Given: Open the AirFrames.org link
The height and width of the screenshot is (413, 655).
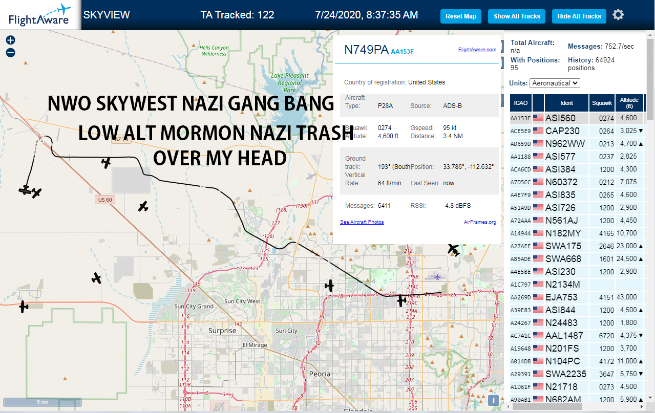Looking at the screenshot, I should (480, 222).
